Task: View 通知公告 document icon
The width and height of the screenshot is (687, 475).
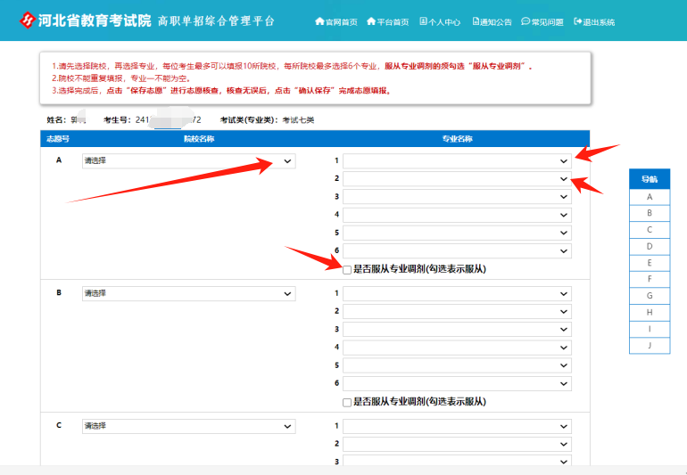Action: pos(476,21)
